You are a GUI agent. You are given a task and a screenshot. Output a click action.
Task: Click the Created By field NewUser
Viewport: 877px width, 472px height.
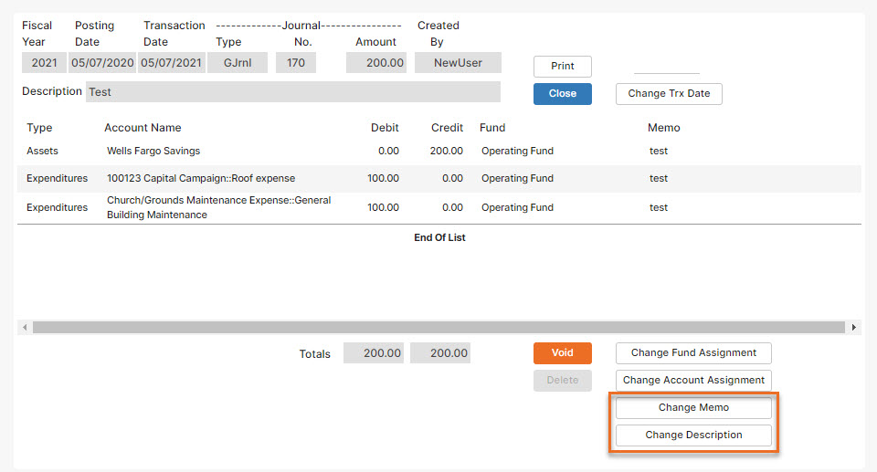[458, 63]
